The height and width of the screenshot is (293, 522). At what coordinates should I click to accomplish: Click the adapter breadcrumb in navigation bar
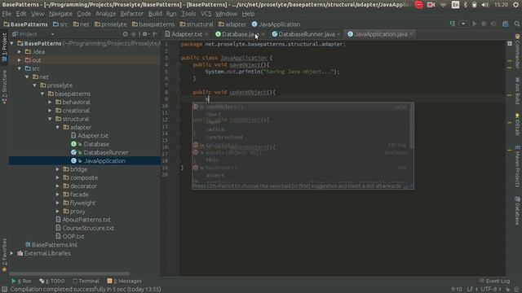pyautogui.click(x=232, y=24)
